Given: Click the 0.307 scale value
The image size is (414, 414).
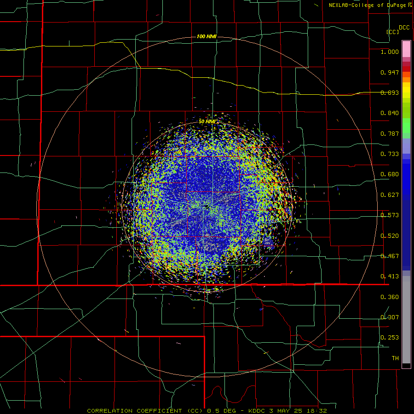Looking at the screenshot, I should click(x=390, y=317).
